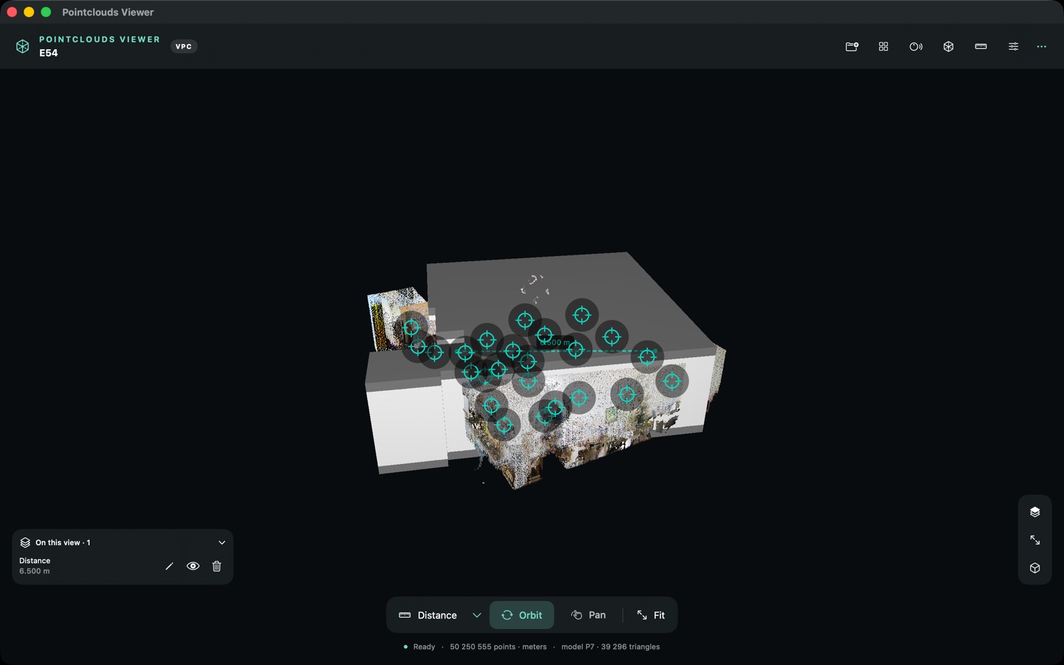Click the Ready status indicator
Viewport: 1064px width, 665px height.
tap(419, 647)
